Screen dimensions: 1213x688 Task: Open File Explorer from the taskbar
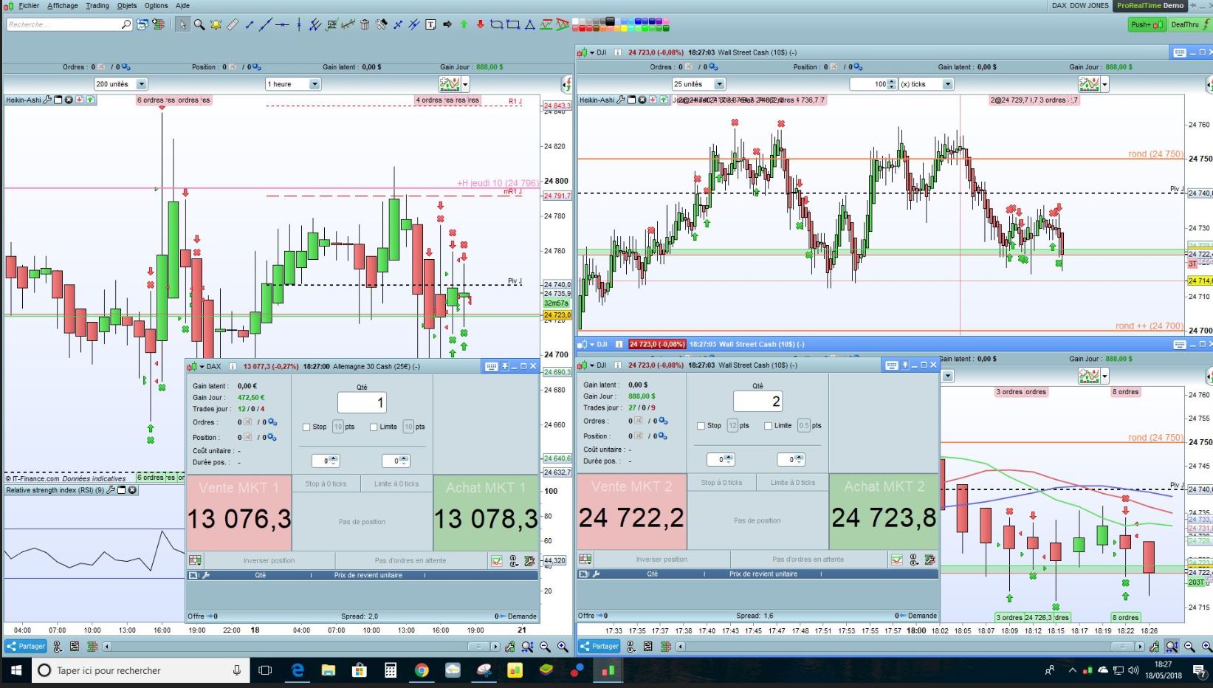coord(329,670)
